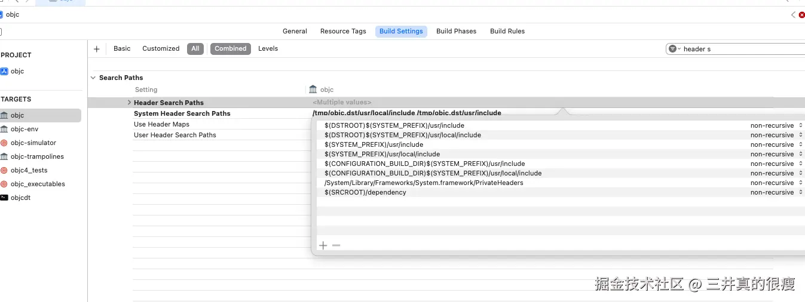805x302 pixels.
Task: Add a new search path entry
Action: click(323, 245)
